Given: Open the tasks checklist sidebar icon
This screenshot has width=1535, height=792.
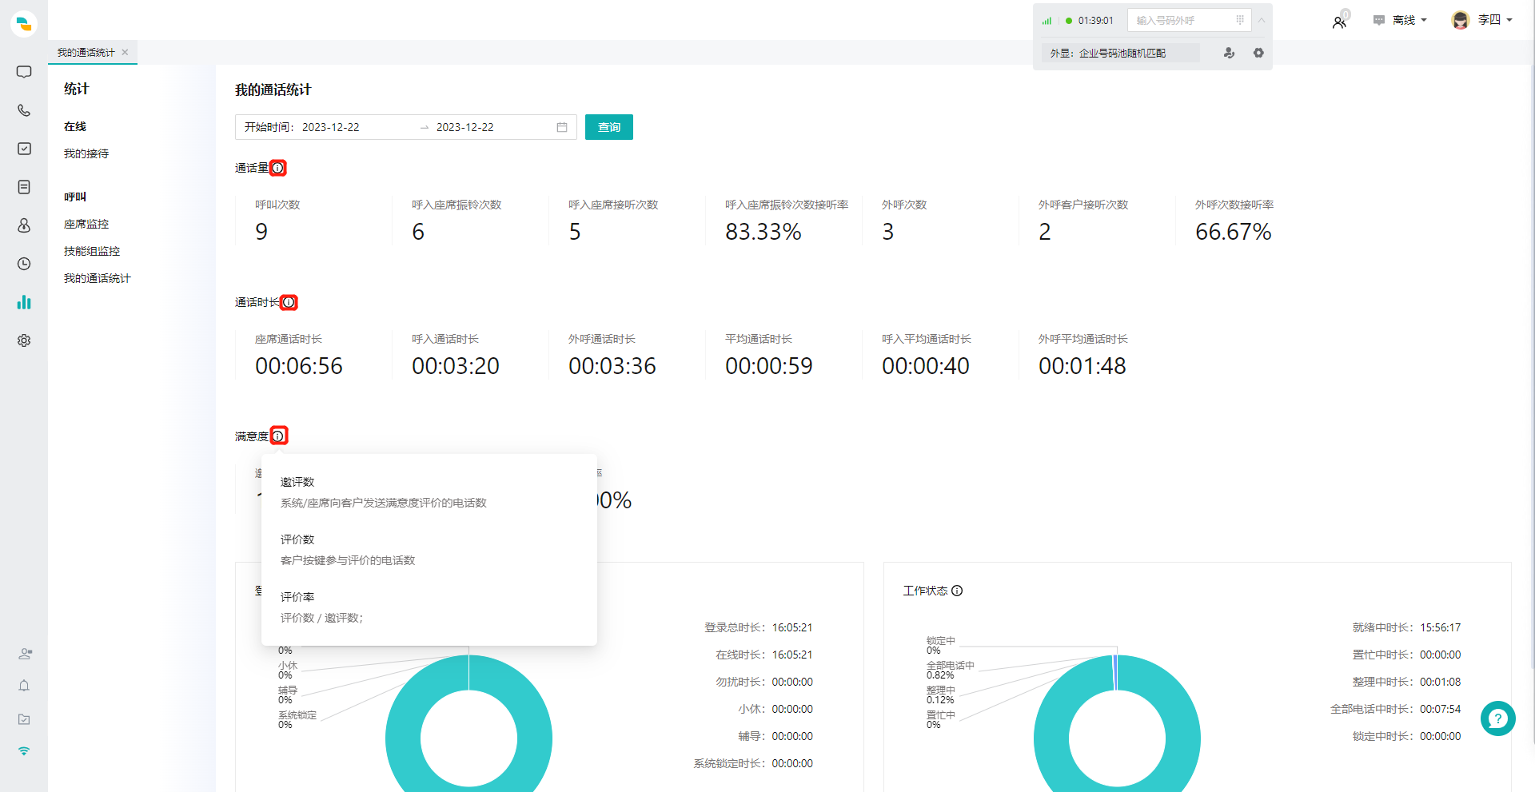Looking at the screenshot, I should pos(24,149).
